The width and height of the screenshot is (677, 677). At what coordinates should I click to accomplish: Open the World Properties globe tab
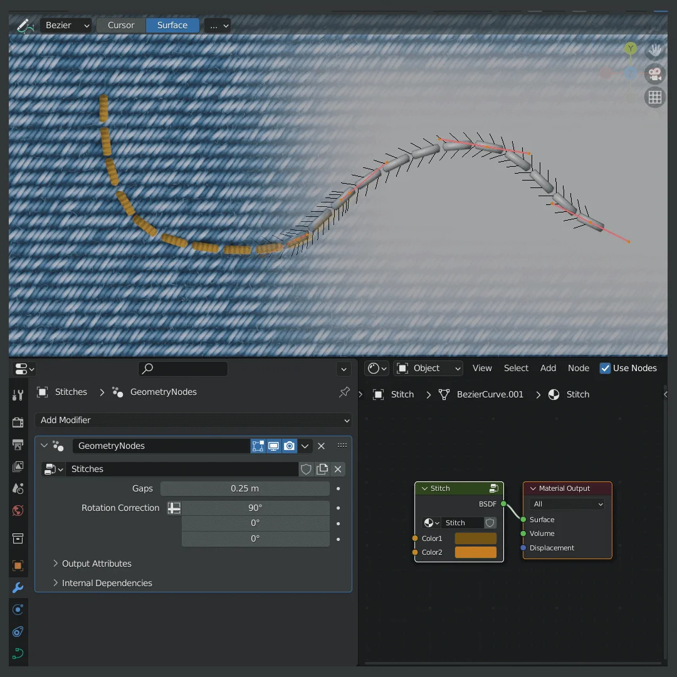(18, 511)
